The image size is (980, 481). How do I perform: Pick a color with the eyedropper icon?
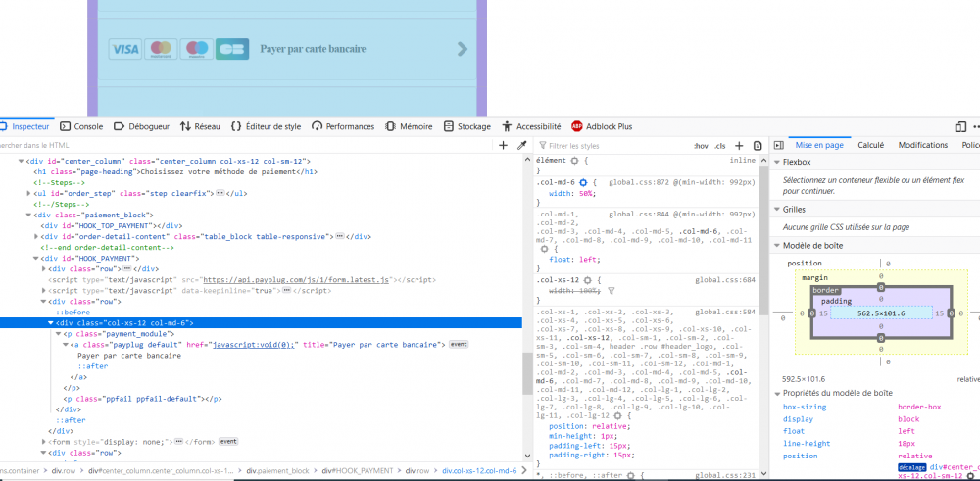[522, 146]
